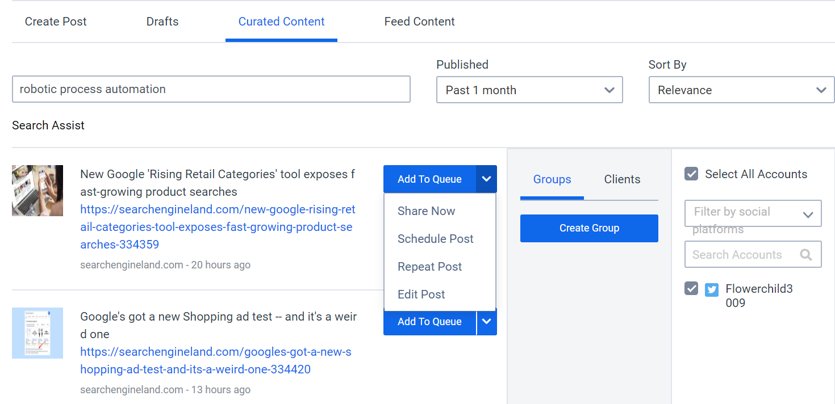
Task: Open the Sort By Relevance dropdown
Action: pos(741,90)
